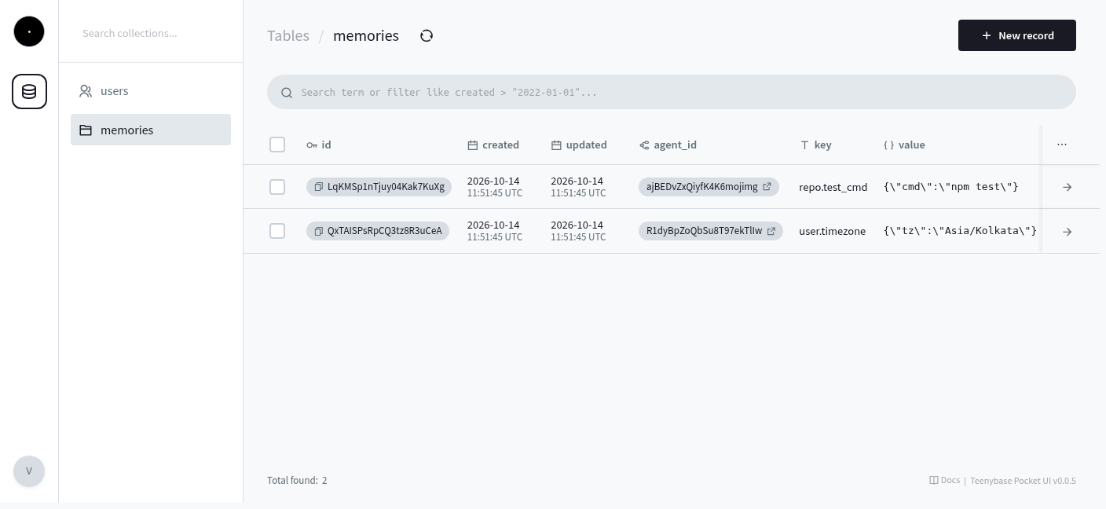The height and width of the screenshot is (509, 1106).
Task: Refresh the memories table
Action: [427, 35]
